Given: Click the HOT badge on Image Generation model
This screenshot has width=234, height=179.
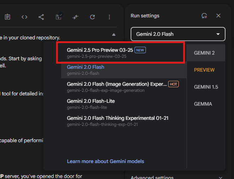Looking at the screenshot, I should coord(173,84).
